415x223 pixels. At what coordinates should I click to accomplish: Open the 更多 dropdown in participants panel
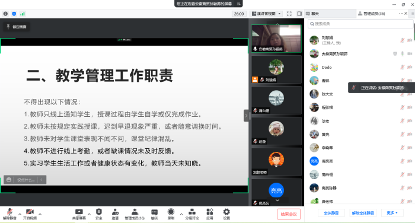click(x=392, y=213)
